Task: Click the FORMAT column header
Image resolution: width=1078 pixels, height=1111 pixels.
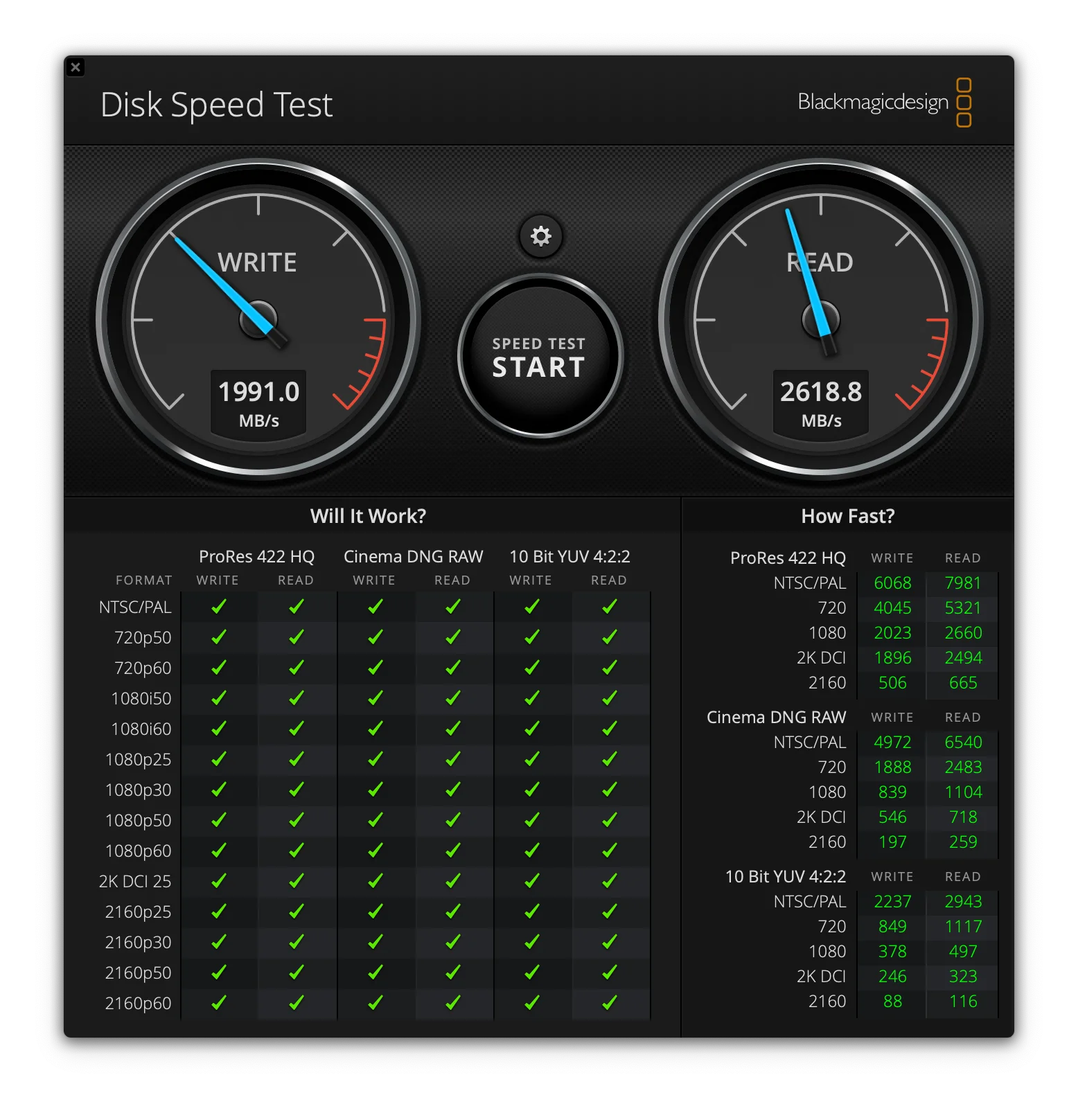Action: [x=144, y=580]
